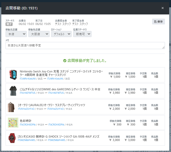Open destination link IT2WN1K492NI after the arrow
171x152 pixels.
[x=55, y=78]
